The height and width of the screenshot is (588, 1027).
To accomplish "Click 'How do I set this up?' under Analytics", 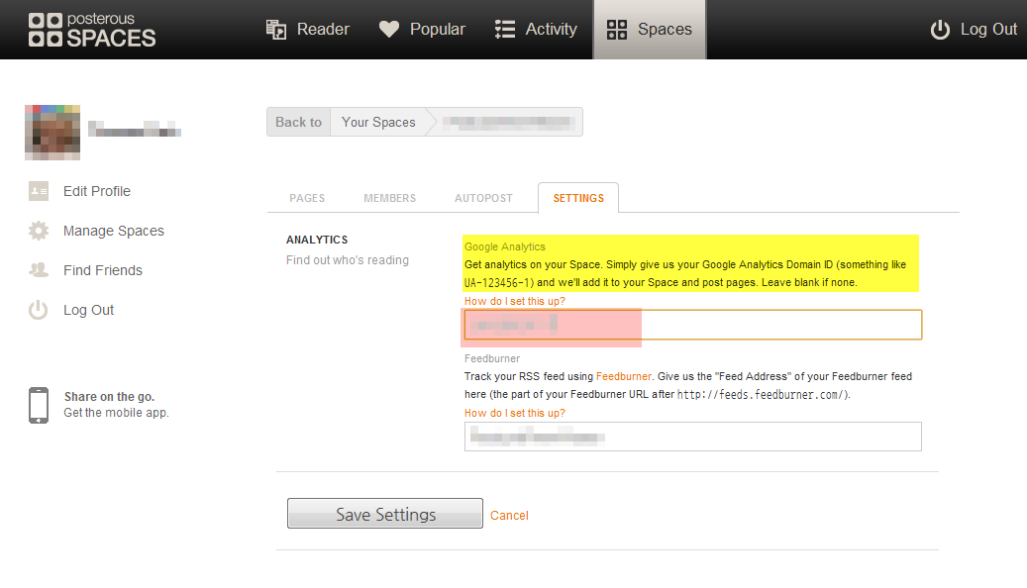I will [514, 301].
